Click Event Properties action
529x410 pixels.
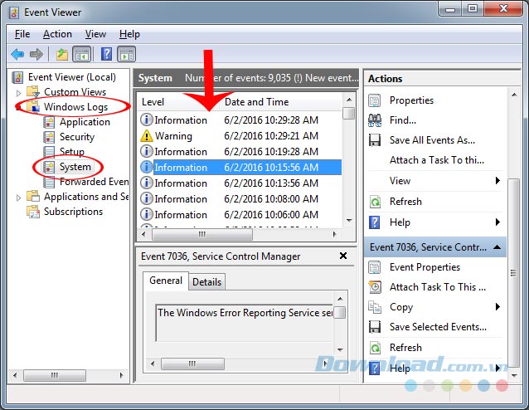tap(425, 267)
